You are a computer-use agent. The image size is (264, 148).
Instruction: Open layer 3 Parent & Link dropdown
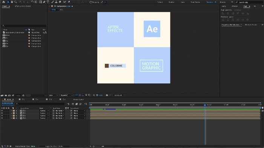click(x=80, y=116)
